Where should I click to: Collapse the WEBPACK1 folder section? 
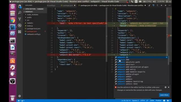[x=35, y=12]
